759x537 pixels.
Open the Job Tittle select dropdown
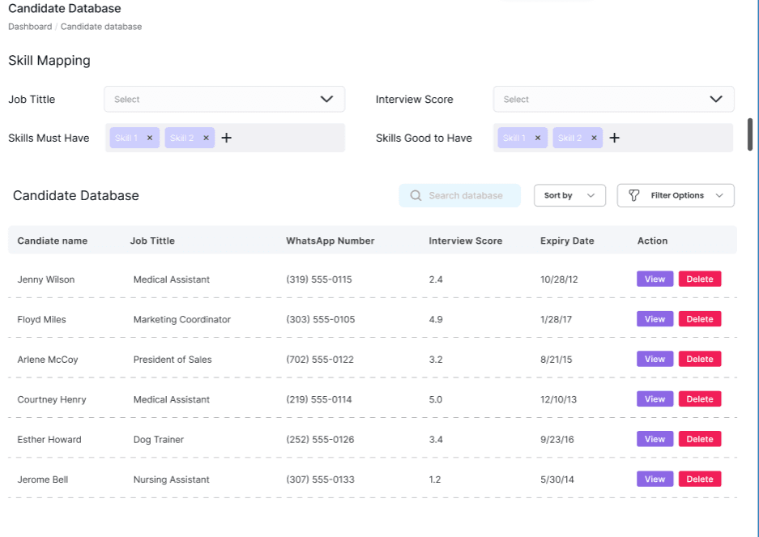pos(224,100)
